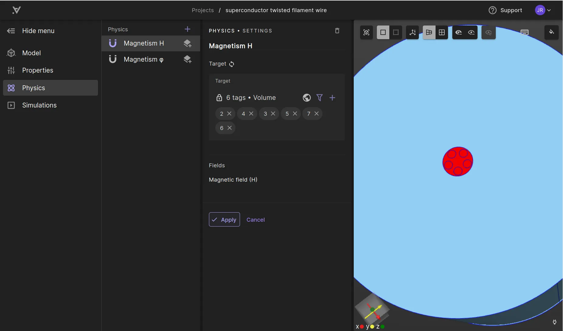Click the second eye visibility icon
The width and height of the screenshot is (563, 331).
[471, 32]
